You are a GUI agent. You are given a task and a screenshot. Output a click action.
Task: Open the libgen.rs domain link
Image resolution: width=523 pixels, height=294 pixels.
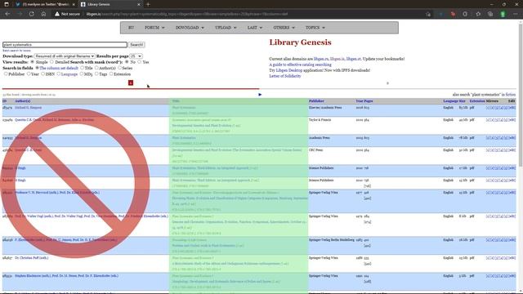point(321,59)
